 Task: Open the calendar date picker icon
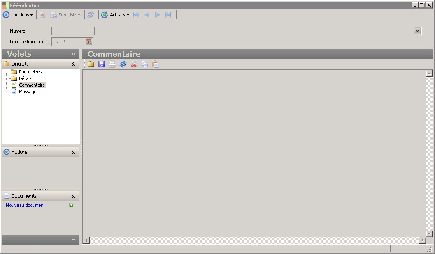89,42
